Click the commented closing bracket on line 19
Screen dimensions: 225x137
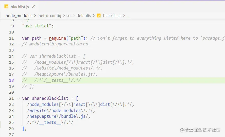click(28, 86)
